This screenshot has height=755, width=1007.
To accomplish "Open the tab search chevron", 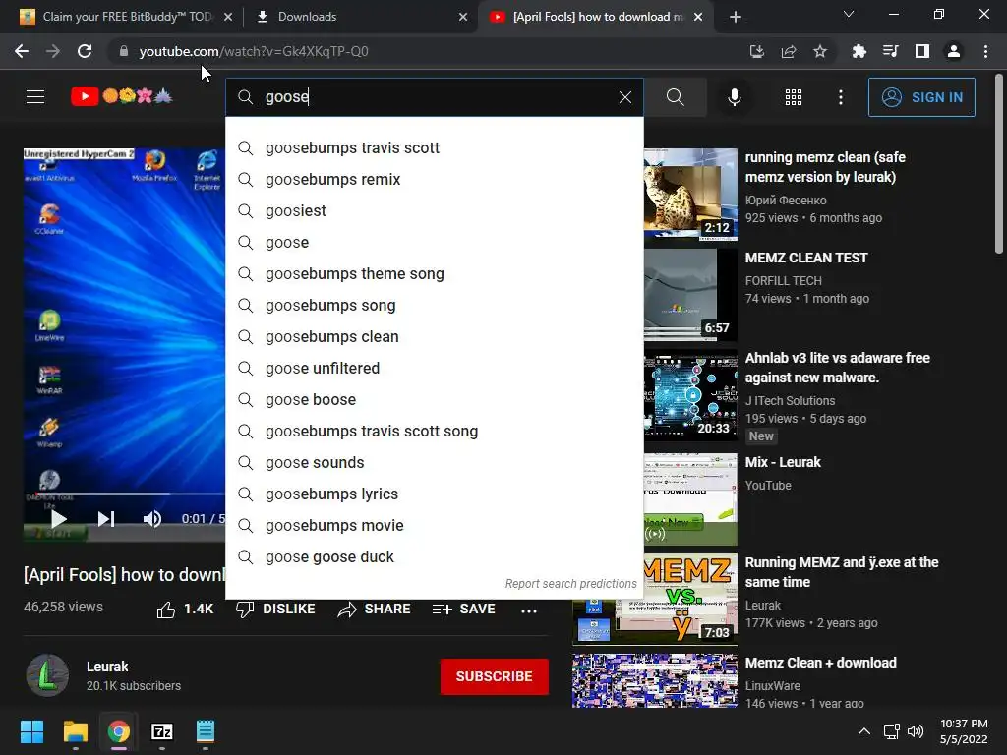I will pos(849,14).
